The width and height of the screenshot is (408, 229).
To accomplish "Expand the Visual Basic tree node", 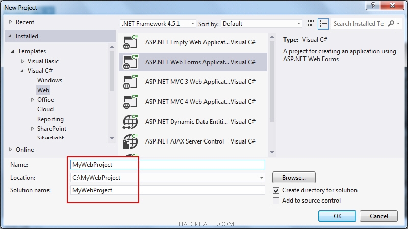I will 22,61.
